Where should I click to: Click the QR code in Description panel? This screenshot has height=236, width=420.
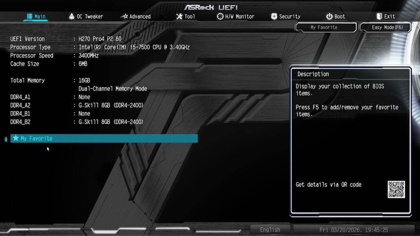click(x=396, y=189)
